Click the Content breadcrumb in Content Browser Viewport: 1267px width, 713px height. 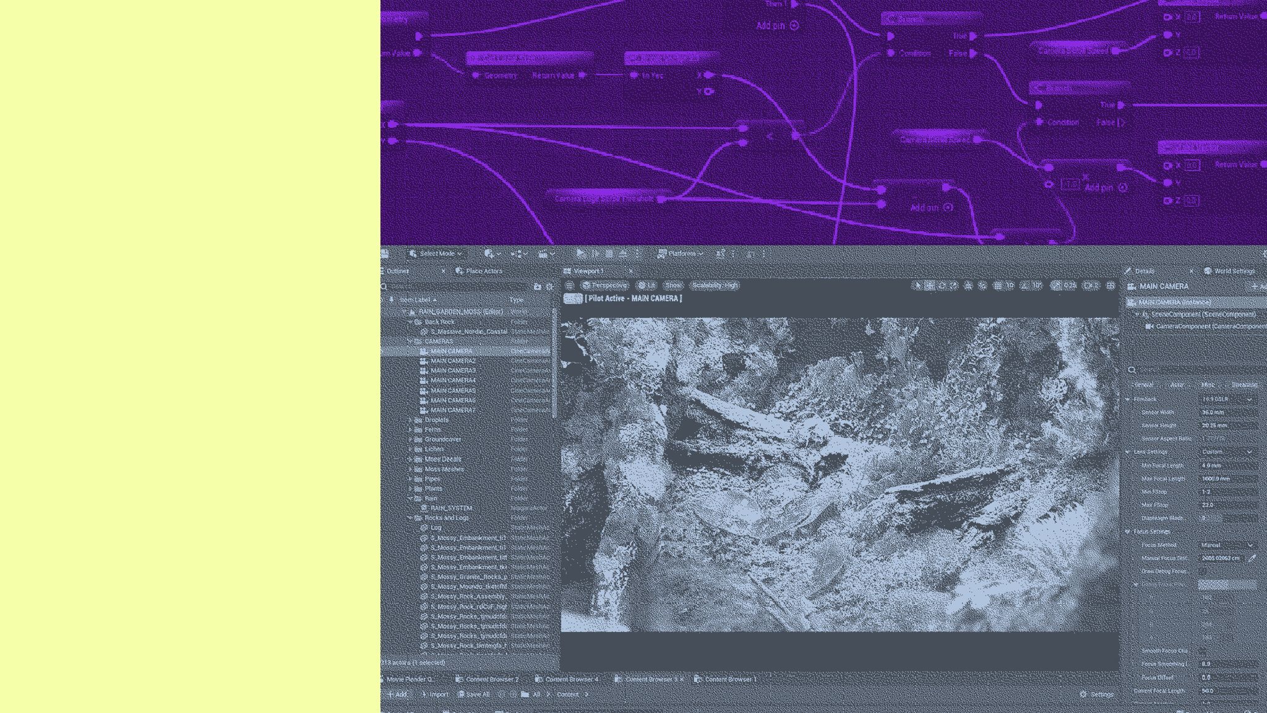pyautogui.click(x=567, y=694)
